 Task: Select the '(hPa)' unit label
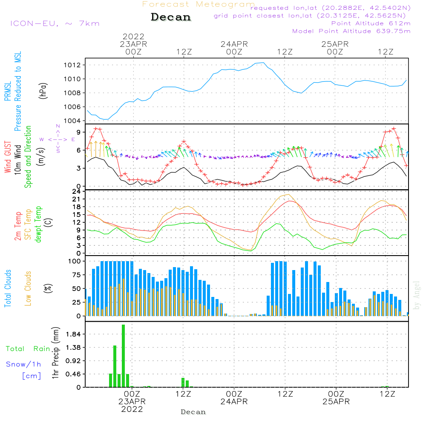coord(43,91)
